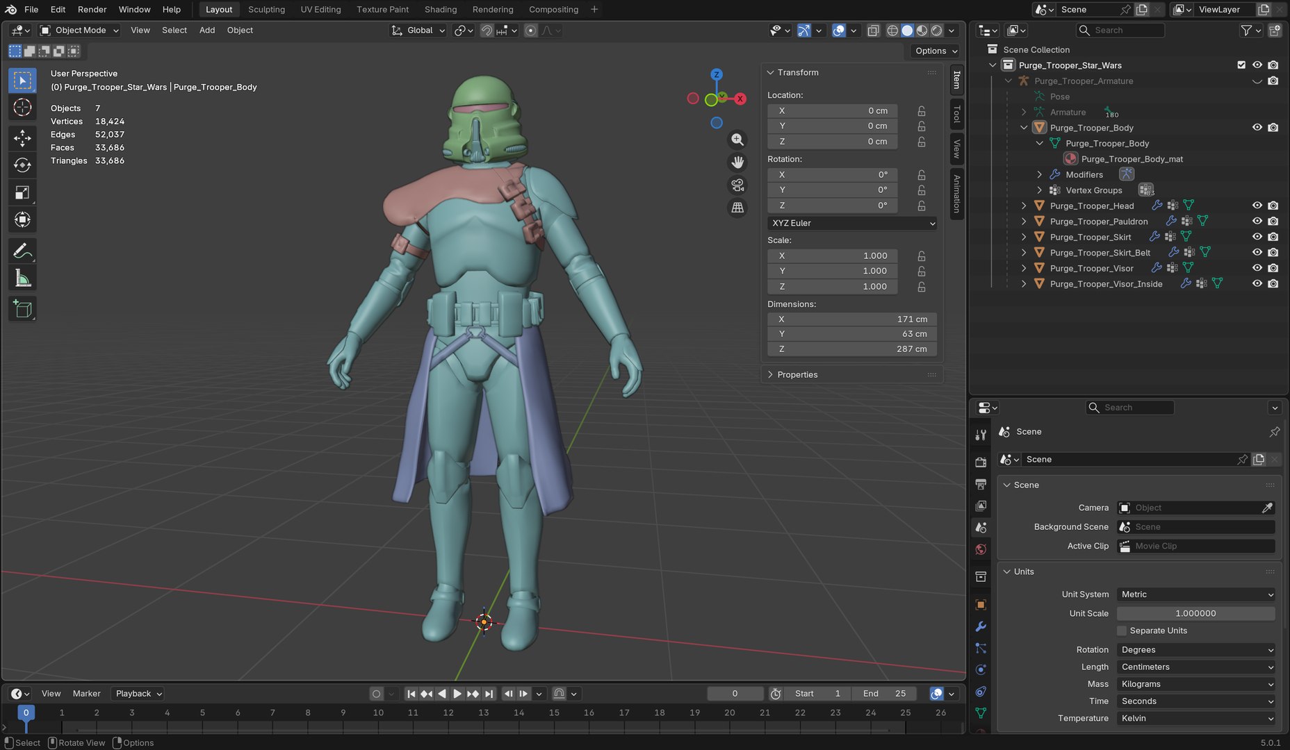Viewport: 1290px width, 750px height.
Task: Open the Playback popover in timeline
Action: [138, 694]
